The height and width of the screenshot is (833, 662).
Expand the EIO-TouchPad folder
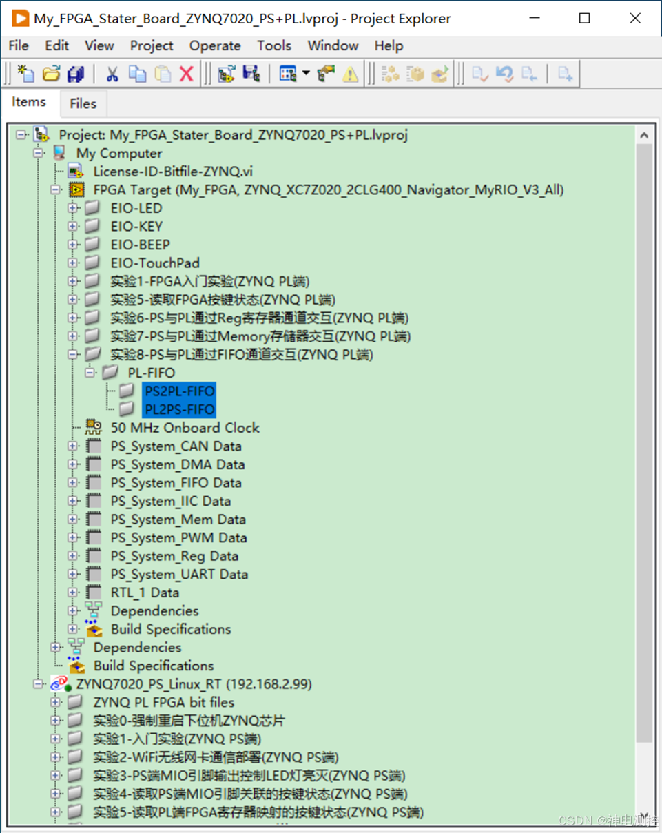[73, 263]
